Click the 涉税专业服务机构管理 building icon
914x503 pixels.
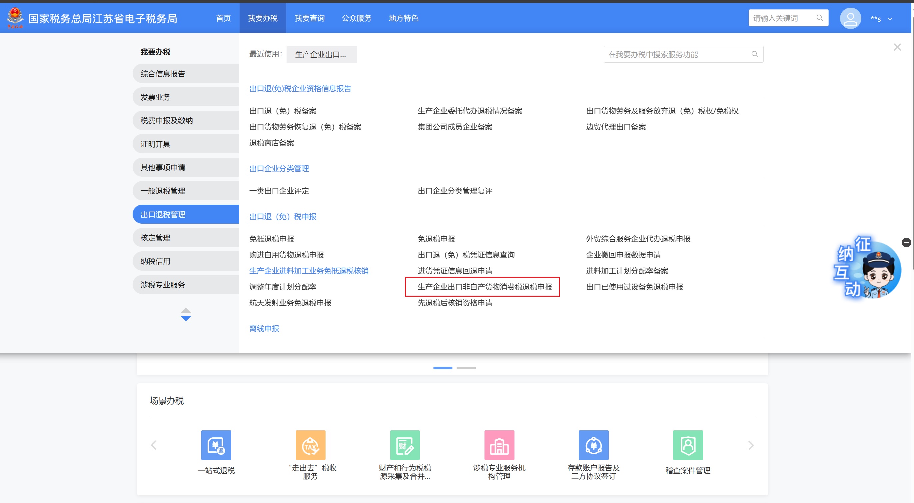(499, 445)
